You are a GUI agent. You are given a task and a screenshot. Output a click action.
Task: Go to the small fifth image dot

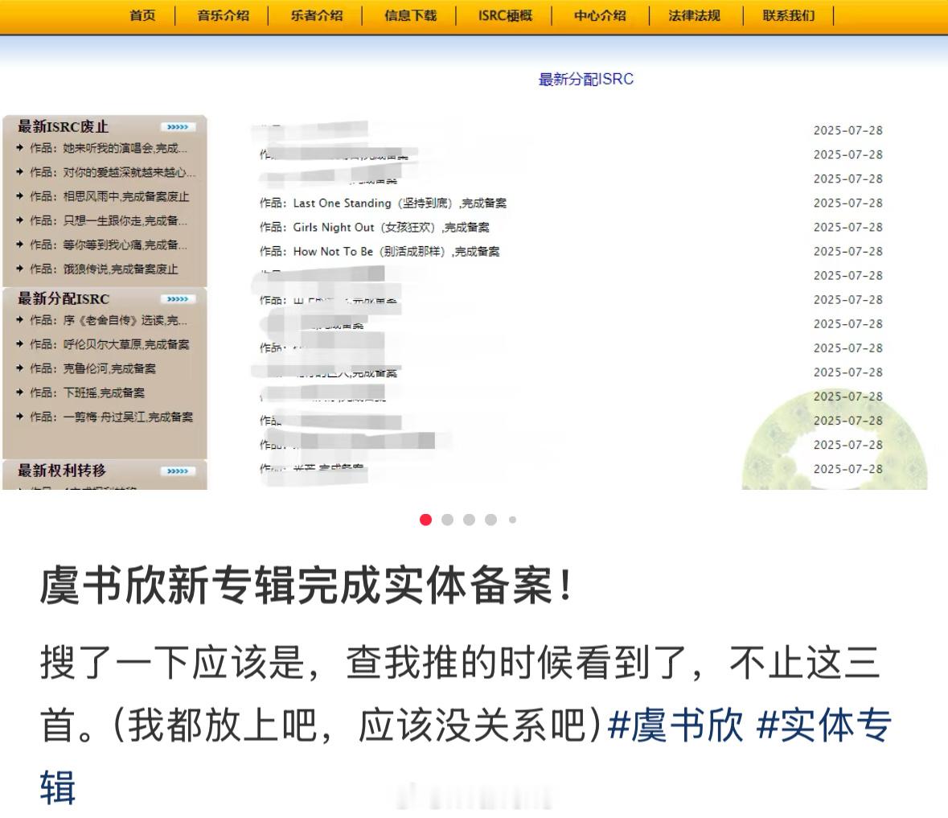(513, 520)
